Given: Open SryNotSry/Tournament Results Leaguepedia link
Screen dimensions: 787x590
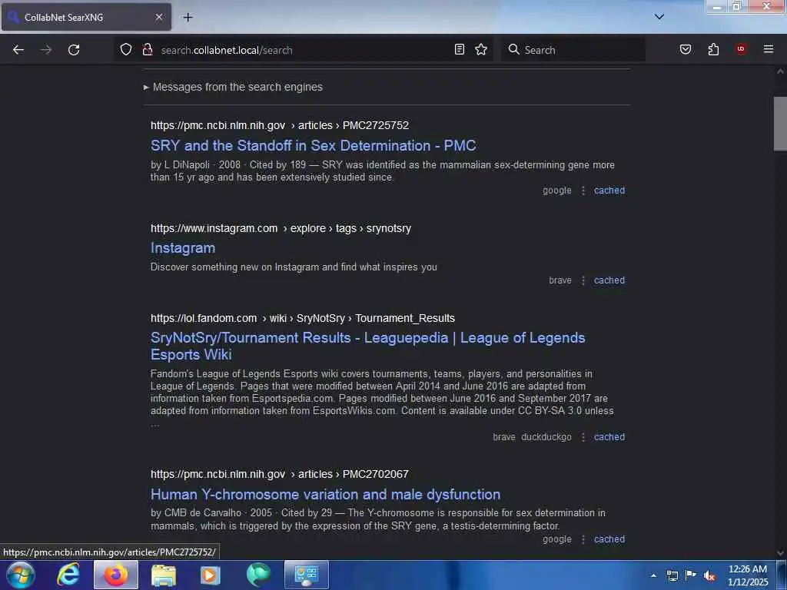Looking at the screenshot, I should 368,346.
